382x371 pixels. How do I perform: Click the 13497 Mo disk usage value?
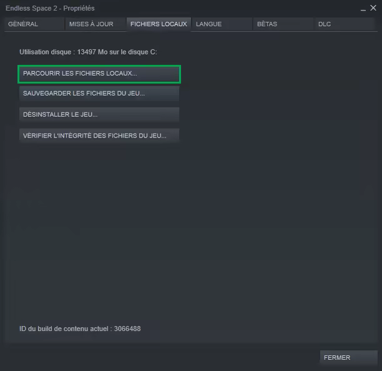[91, 52]
